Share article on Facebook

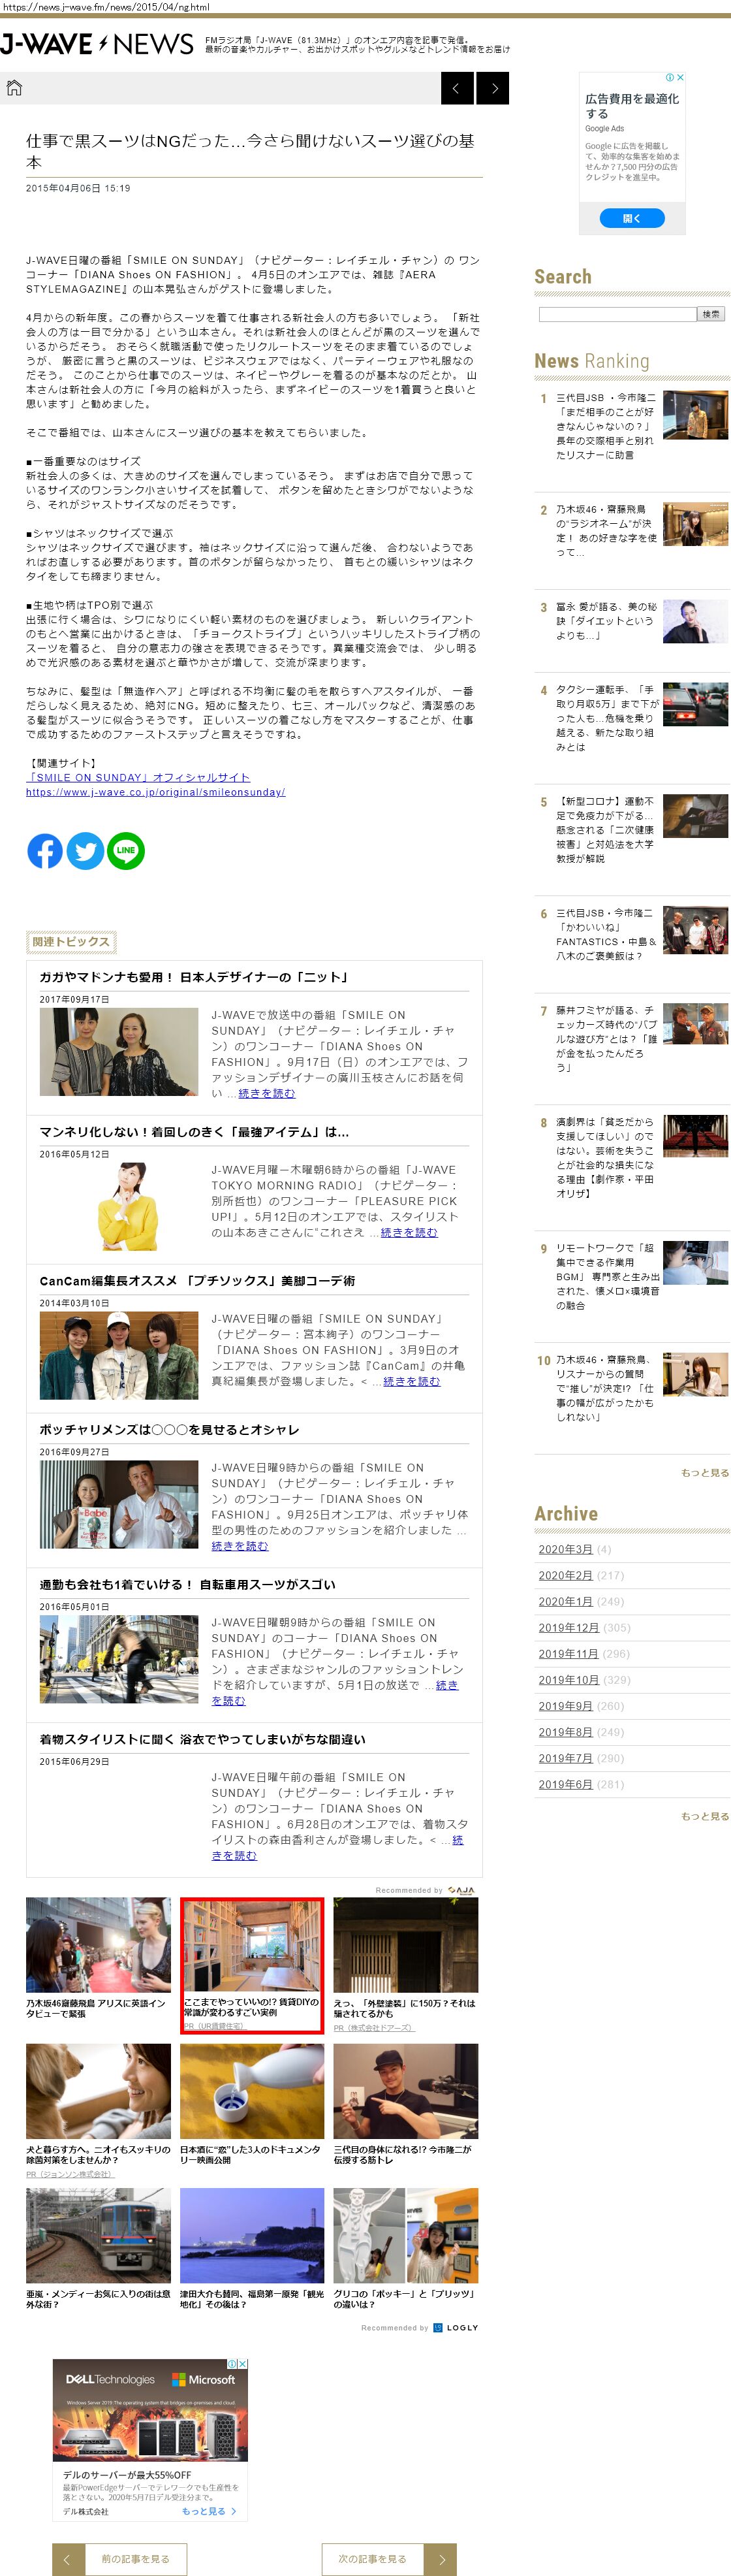coord(45,851)
